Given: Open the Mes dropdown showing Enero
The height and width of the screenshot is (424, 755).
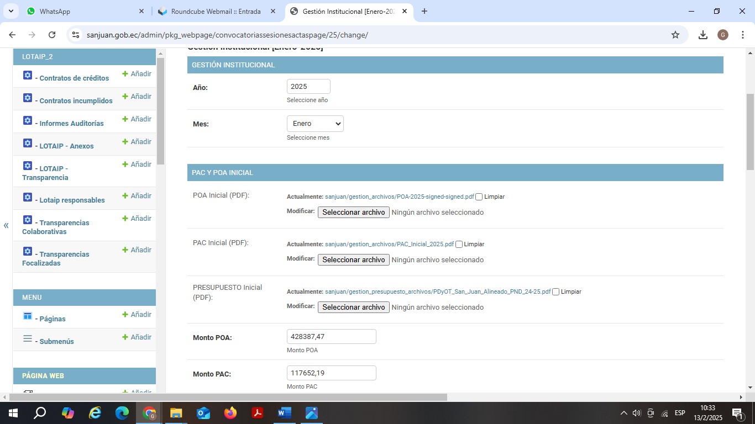Looking at the screenshot, I should [x=315, y=124].
